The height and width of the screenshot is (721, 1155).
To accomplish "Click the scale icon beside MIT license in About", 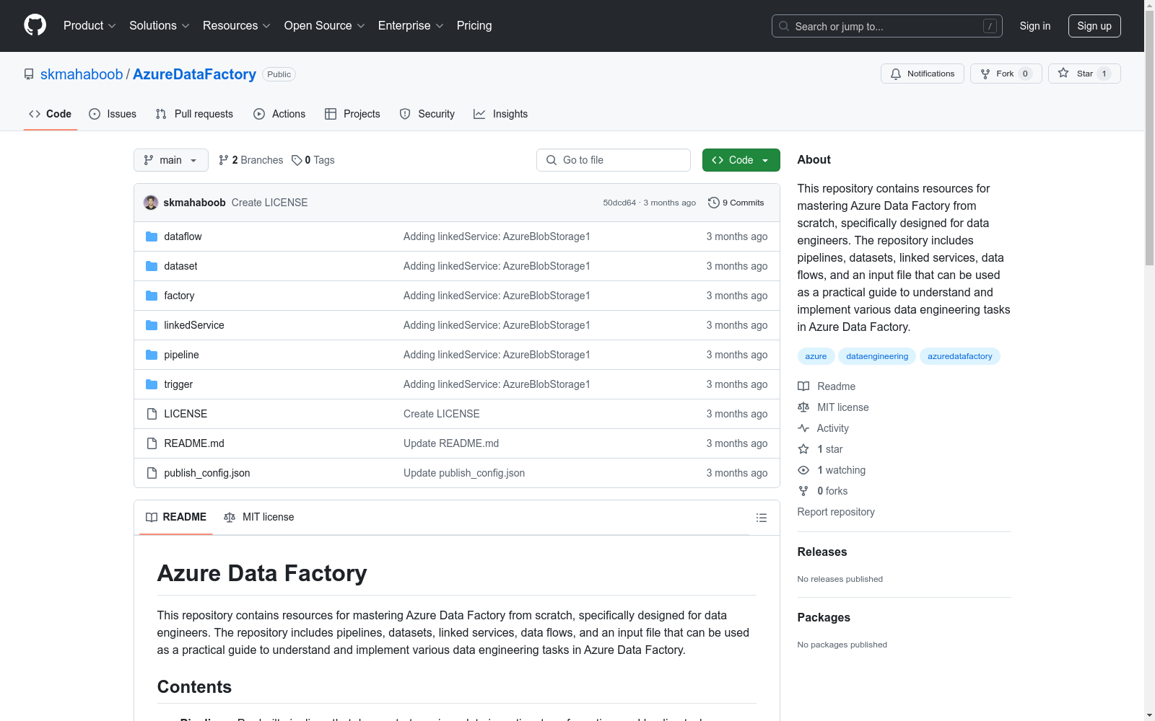I will [x=803, y=407].
